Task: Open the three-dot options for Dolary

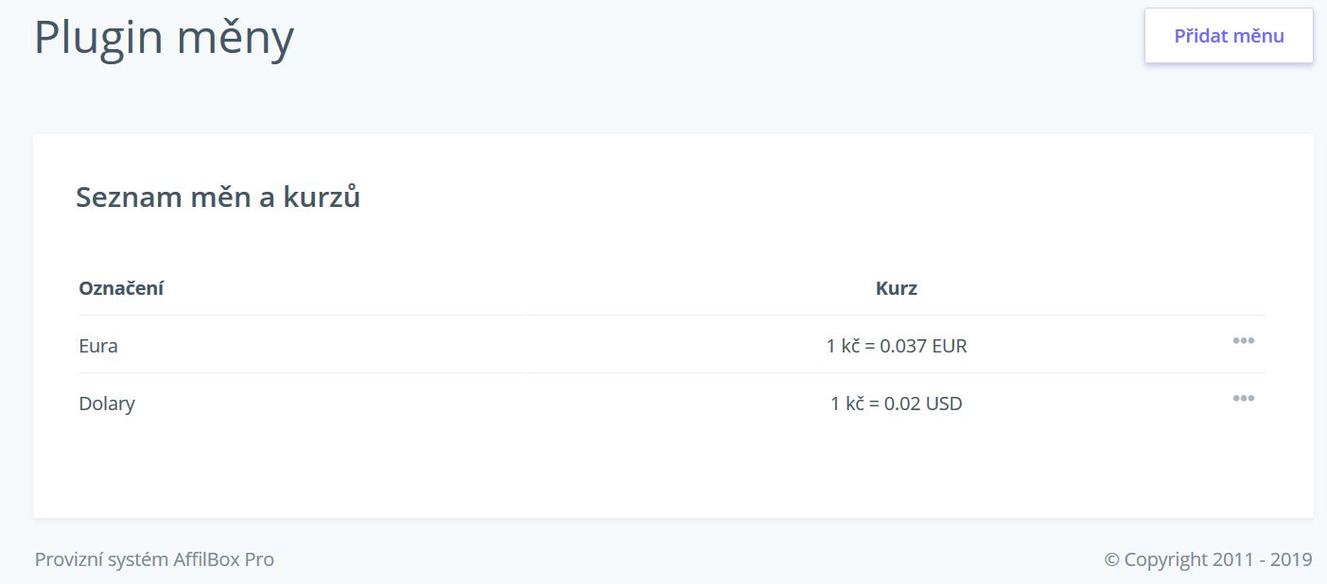Action: point(1244,398)
